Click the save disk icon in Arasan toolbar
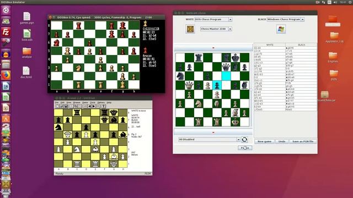The width and height of the screenshot is (353, 198). point(66,106)
